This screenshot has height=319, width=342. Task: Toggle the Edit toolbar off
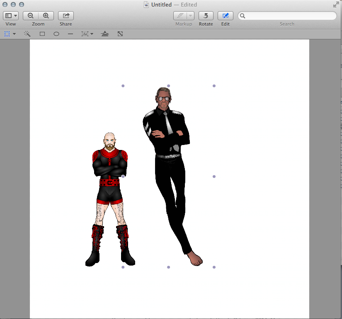pyautogui.click(x=225, y=16)
